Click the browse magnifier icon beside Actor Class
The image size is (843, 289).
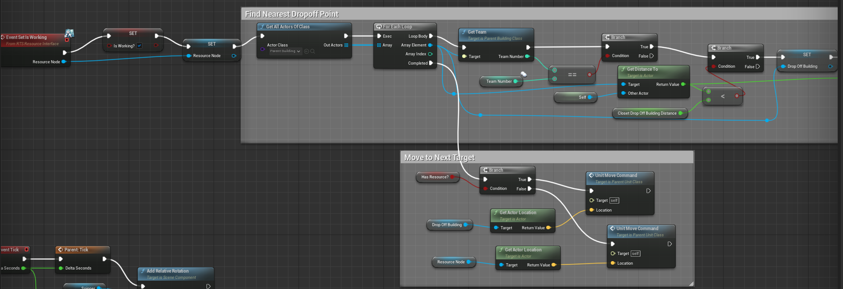(x=313, y=51)
